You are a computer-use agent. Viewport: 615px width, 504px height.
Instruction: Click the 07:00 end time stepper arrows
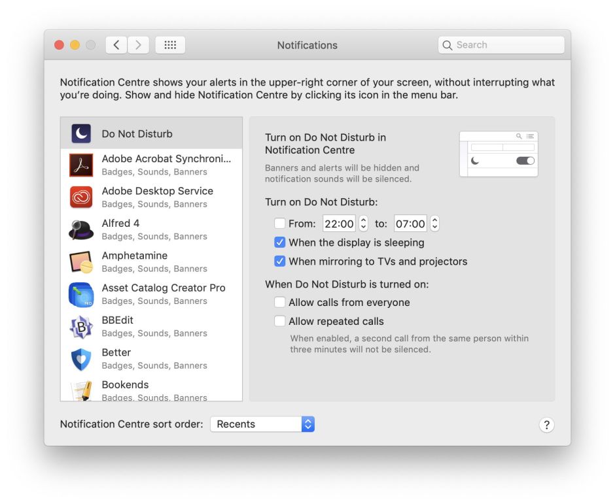tap(435, 224)
